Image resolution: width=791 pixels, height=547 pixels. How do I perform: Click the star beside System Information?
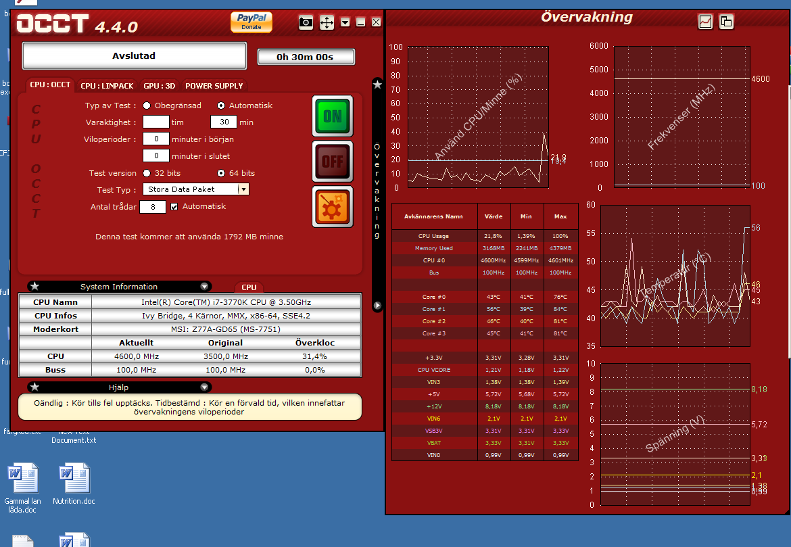point(34,286)
